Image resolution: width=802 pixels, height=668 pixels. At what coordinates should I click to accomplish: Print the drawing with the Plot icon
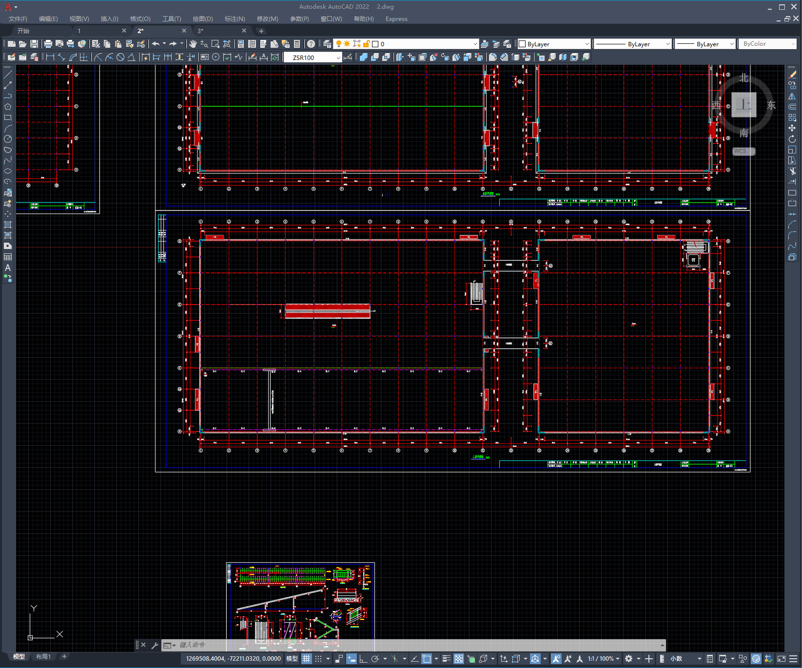coord(48,44)
